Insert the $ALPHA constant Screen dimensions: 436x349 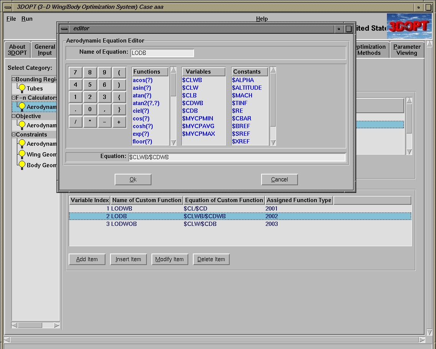point(243,80)
